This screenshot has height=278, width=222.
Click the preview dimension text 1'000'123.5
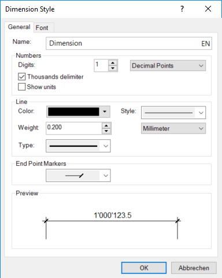113,215
